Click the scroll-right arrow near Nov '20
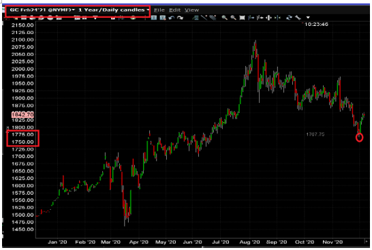372x250 pixels. point(365,241)
